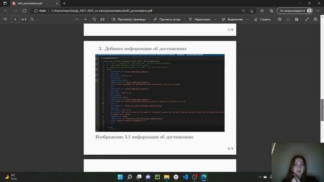Image resolution: width=324 pixels, height=182 pixels.
Task: Go back to previous page
Action: coord(6,11)
